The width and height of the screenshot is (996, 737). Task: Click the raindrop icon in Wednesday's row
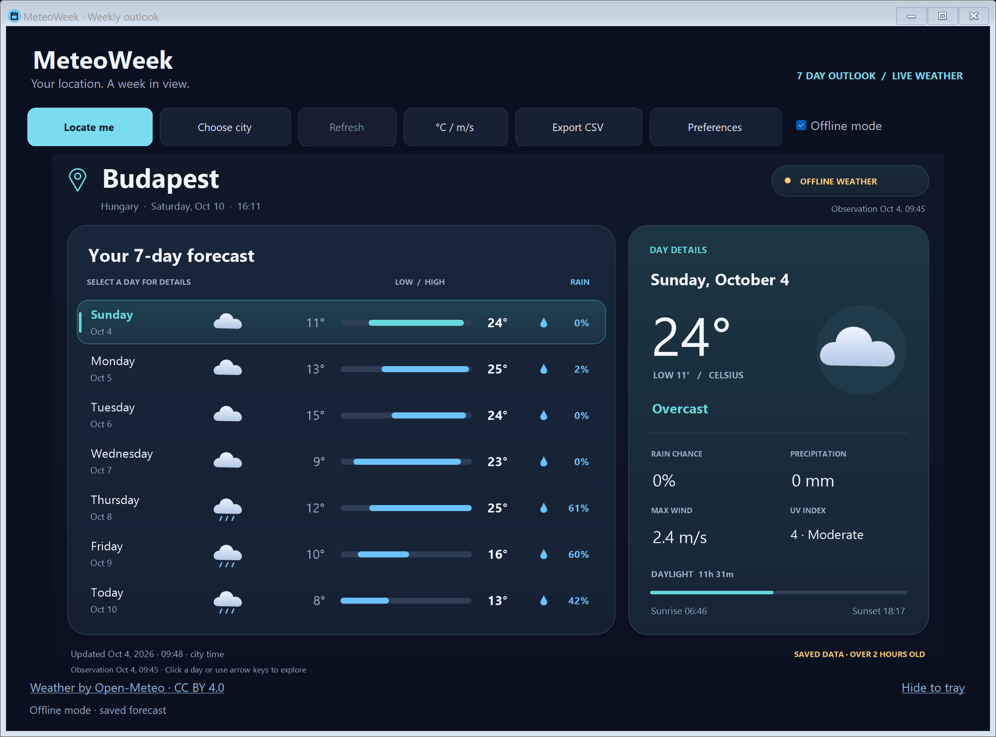click(x=544, y=461)
